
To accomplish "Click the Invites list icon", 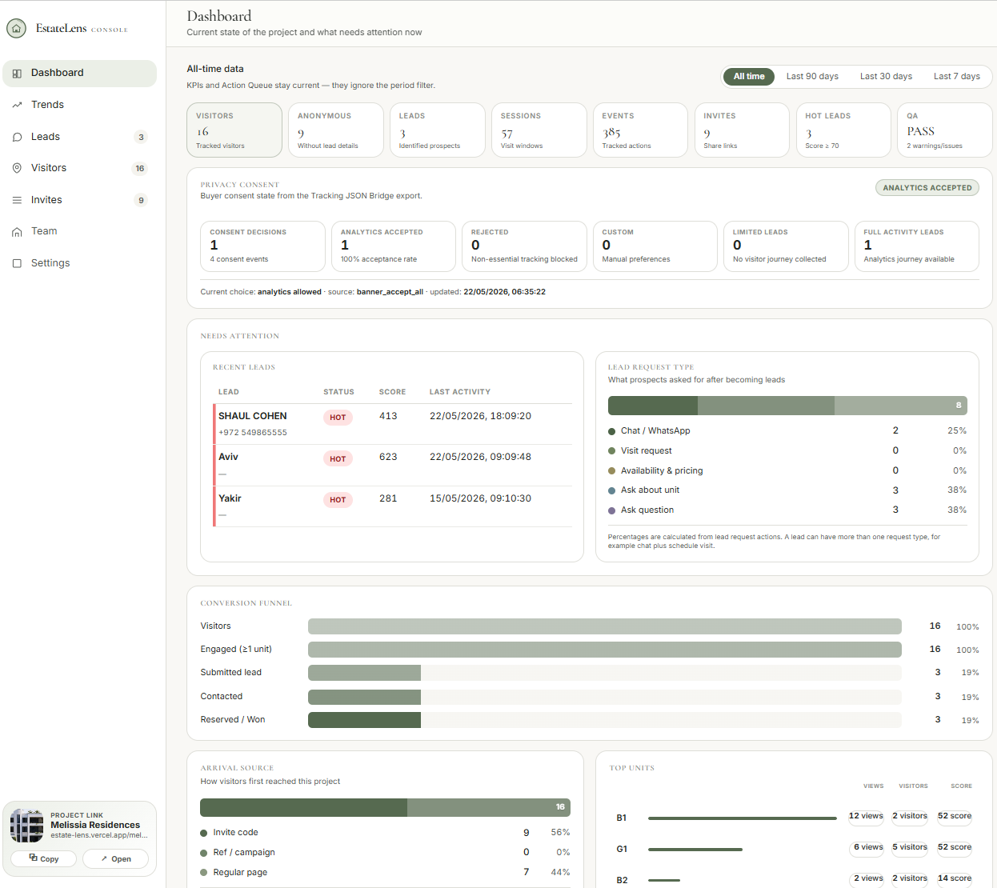I will (x=17, y=200).
